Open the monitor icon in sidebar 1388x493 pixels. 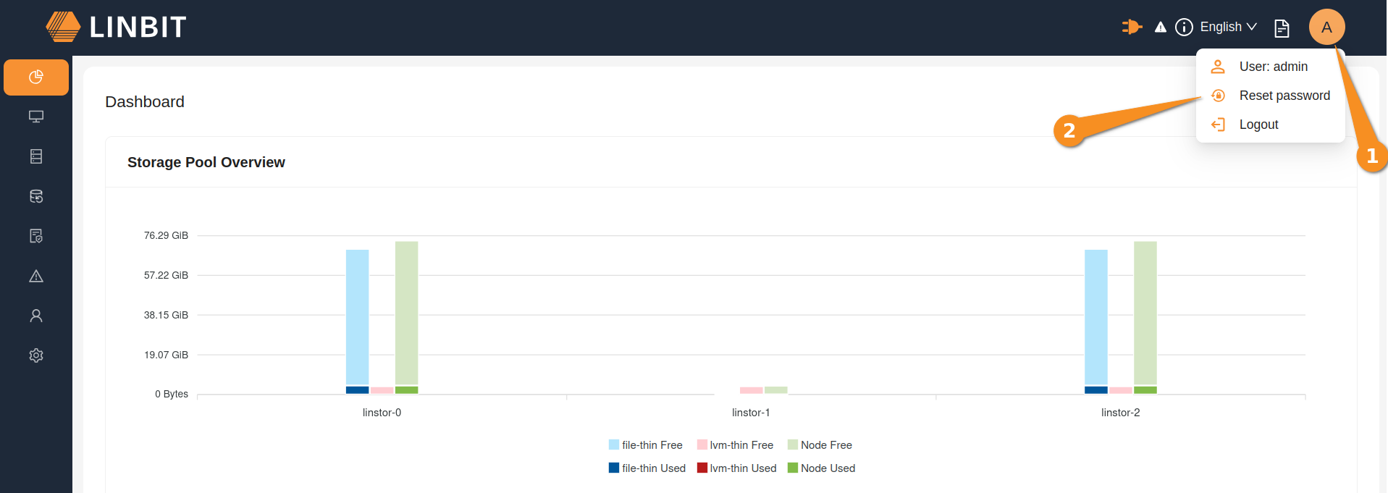tap(36, 117)
